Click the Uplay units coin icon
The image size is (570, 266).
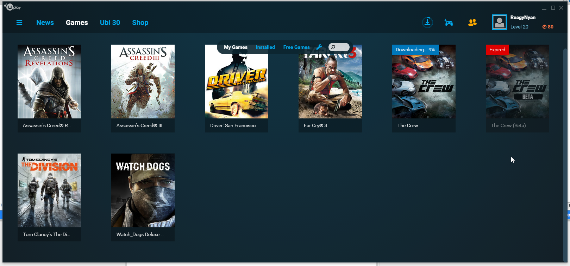[544, 27]
